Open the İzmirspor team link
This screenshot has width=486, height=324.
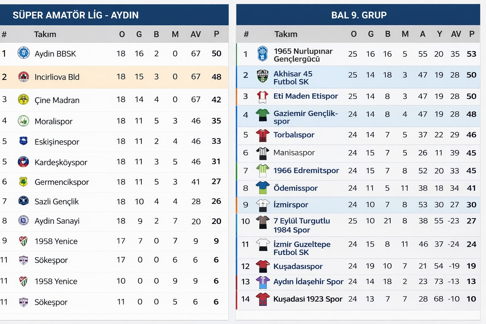click(290, 205)
